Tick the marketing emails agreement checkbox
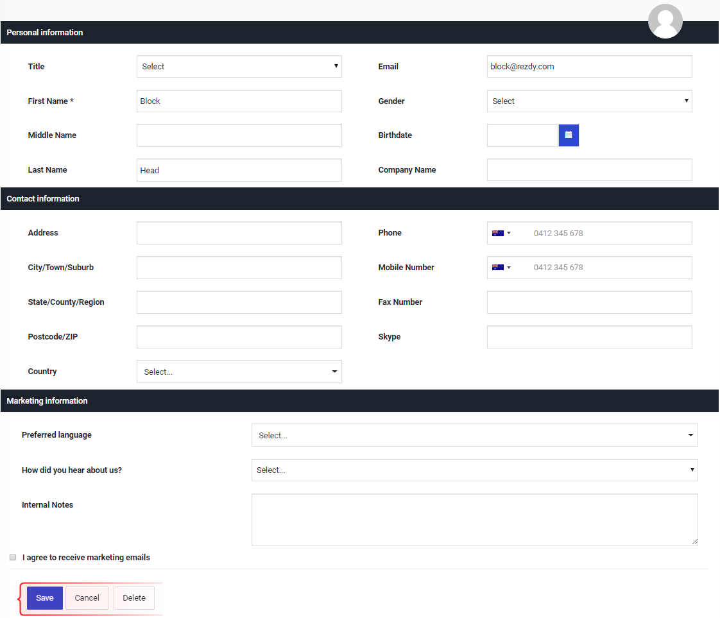 pos(13,557)
